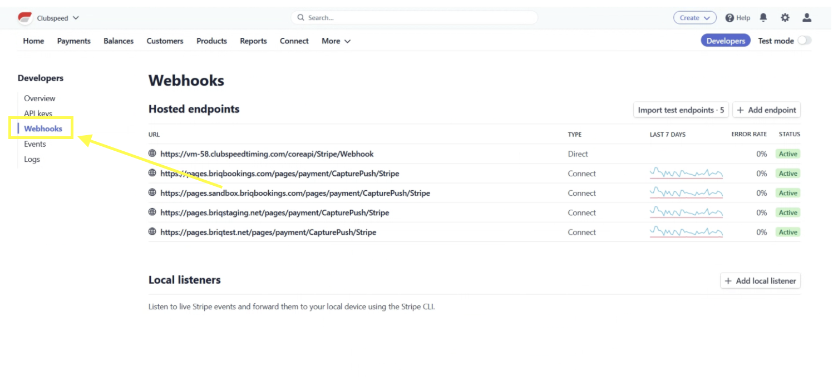This screenshot has width=838, height=386.
Task: Open notifications bell icon
Action: (x=763, y=18)
